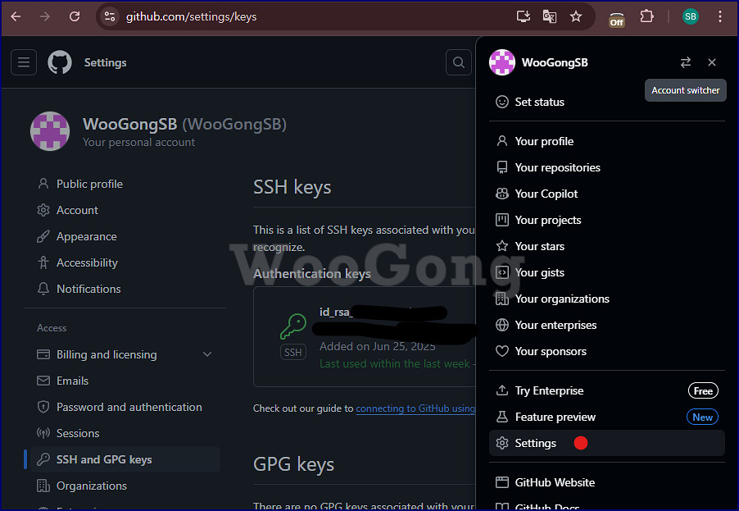The width and height of the screenshot is (739, 511).
Task: Open the GitHub hamburger navigation menu
Action: [x=24, y=62]
